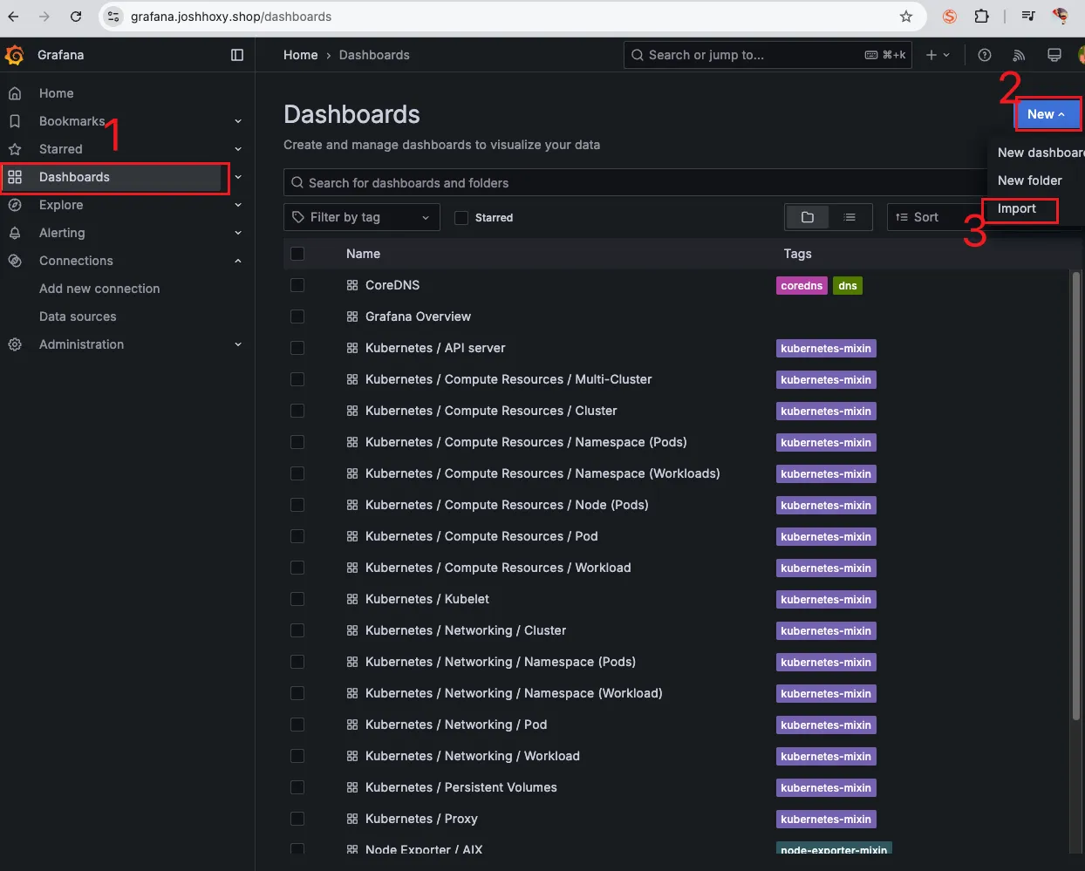Image resolution: width=1085 pixels, height=871 pixels.
Task: Open Kubernetes / Compute Resources / Cluster dashboard
Action: pyautogui.click(x=491, y=411)
